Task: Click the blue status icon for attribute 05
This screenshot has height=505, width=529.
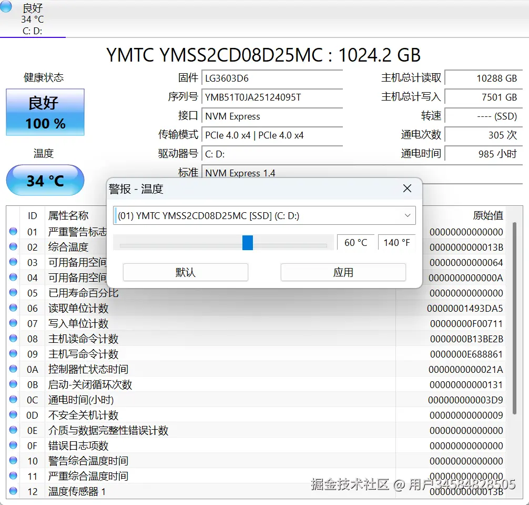Action: click(x=13, y=292)
